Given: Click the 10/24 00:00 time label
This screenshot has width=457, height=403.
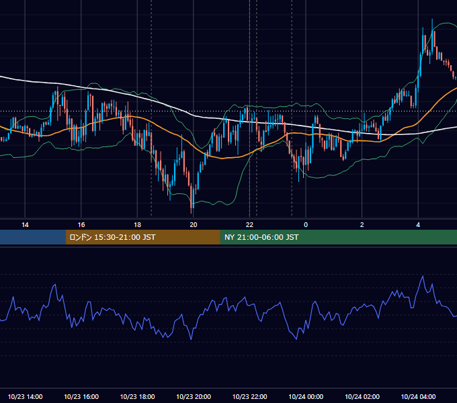Looking at the screenshot, I should (306, 396).
